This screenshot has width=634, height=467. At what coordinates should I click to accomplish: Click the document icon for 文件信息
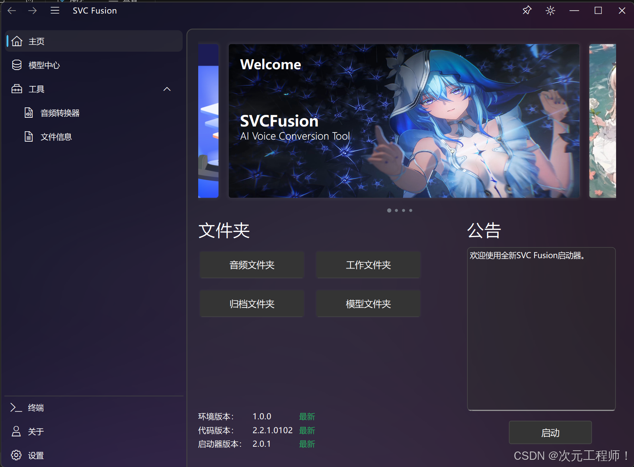coord(29,137)
